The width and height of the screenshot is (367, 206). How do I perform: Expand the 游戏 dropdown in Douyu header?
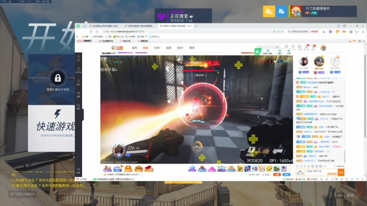tap(180, 48)
